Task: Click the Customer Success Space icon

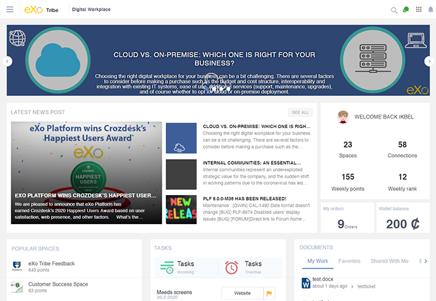Action: click(17, 287)
